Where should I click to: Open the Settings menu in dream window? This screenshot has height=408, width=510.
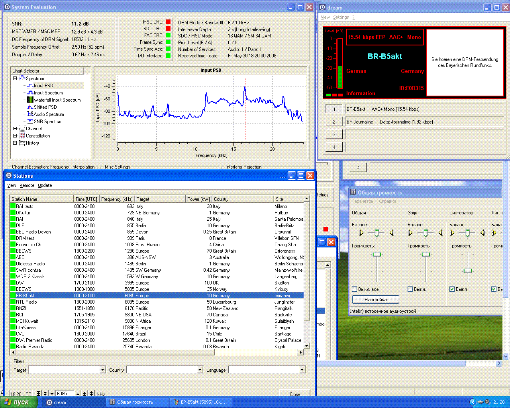click(x=341, y=17)
